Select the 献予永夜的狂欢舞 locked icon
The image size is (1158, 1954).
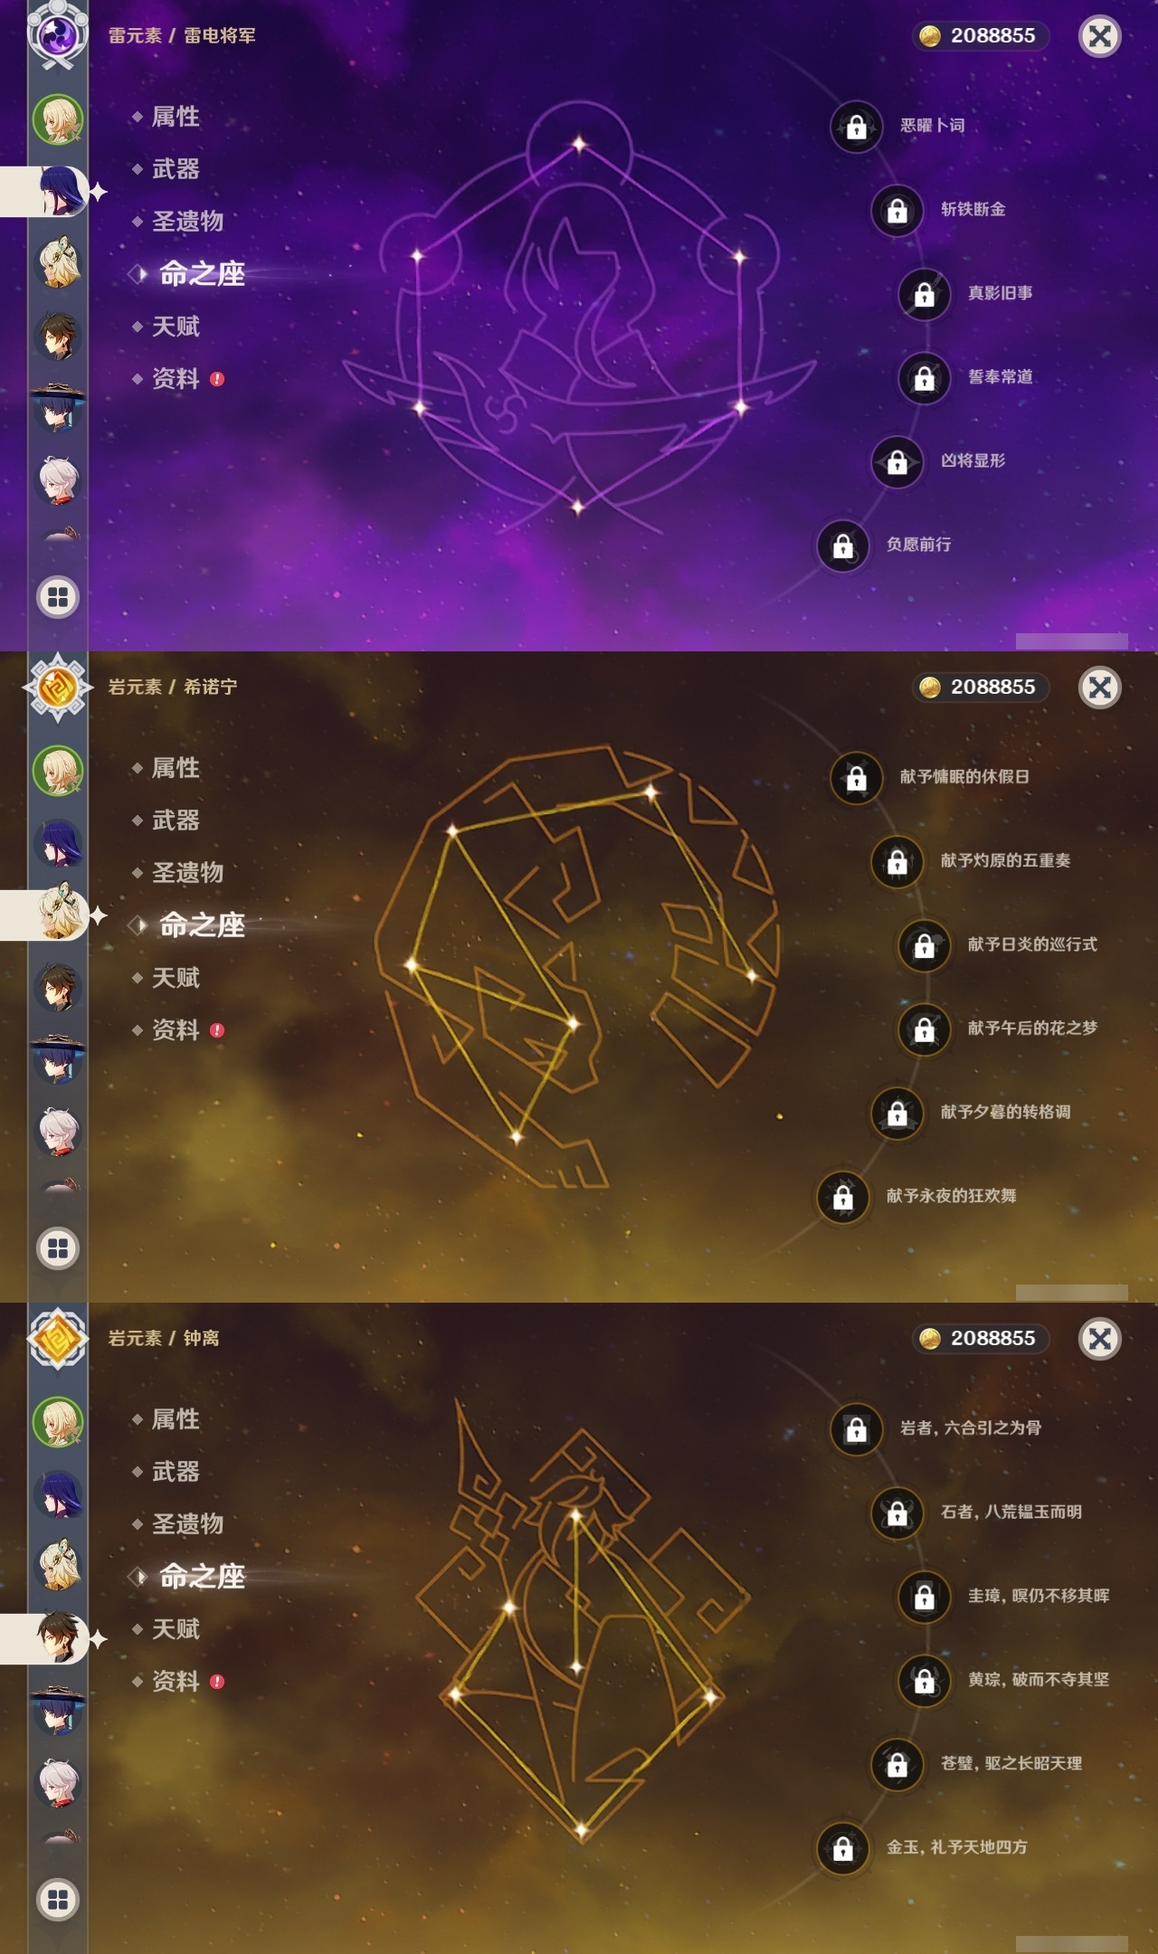[842, 1197]
